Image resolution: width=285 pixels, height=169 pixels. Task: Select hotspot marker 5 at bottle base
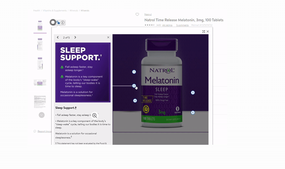pos(193,113)
